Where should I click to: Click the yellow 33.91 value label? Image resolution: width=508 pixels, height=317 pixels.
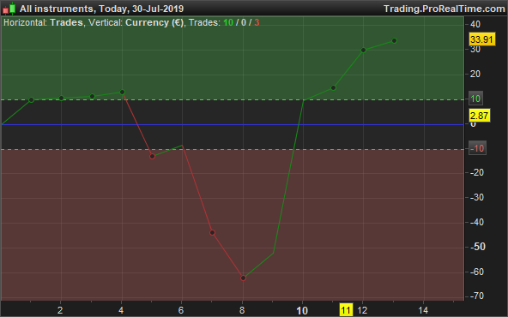(481, 39)
